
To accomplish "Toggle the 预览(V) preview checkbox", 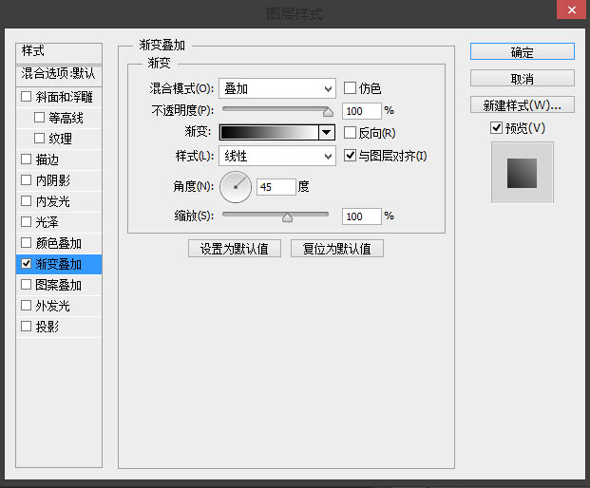I will pyautogui.click(x=496, y=128).
